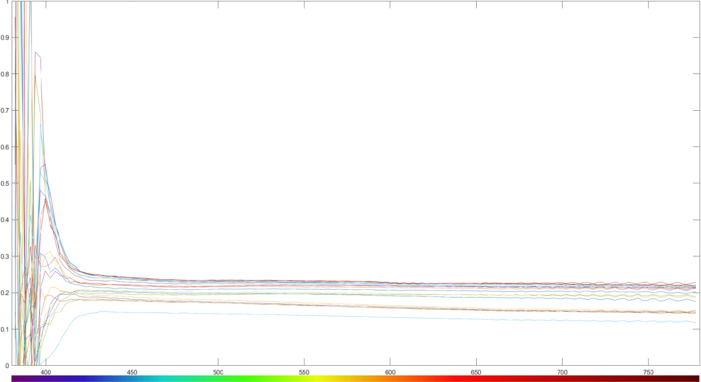The height and width of the screenshot is (382, 701).
Task: Click the 700 x-axis tick label
Action: coord(562,372)
